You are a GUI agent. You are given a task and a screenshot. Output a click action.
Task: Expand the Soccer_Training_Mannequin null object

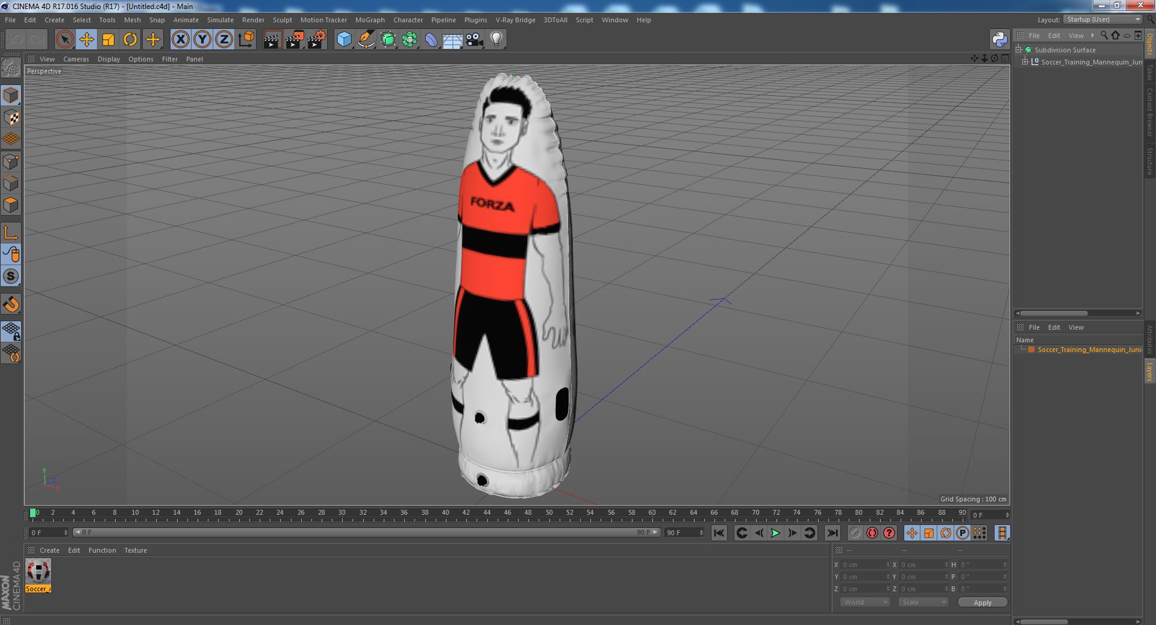pos(1025,62)
